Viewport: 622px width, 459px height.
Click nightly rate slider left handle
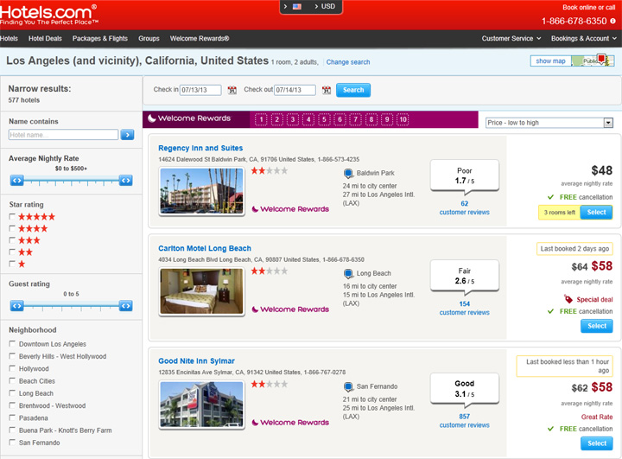(16, 181)
